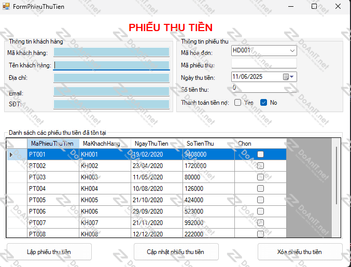This screenshot has width=351, height=267.
Task: Click the Chon column header
Action: tap(260, 144)
